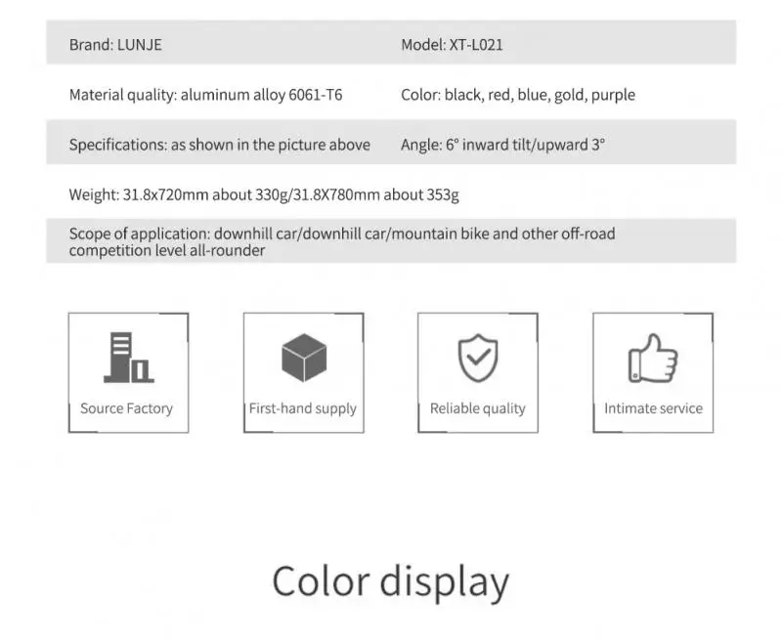Click the Color display heading
This screenshot has height=641, width=782.
(x=390, y=581)
